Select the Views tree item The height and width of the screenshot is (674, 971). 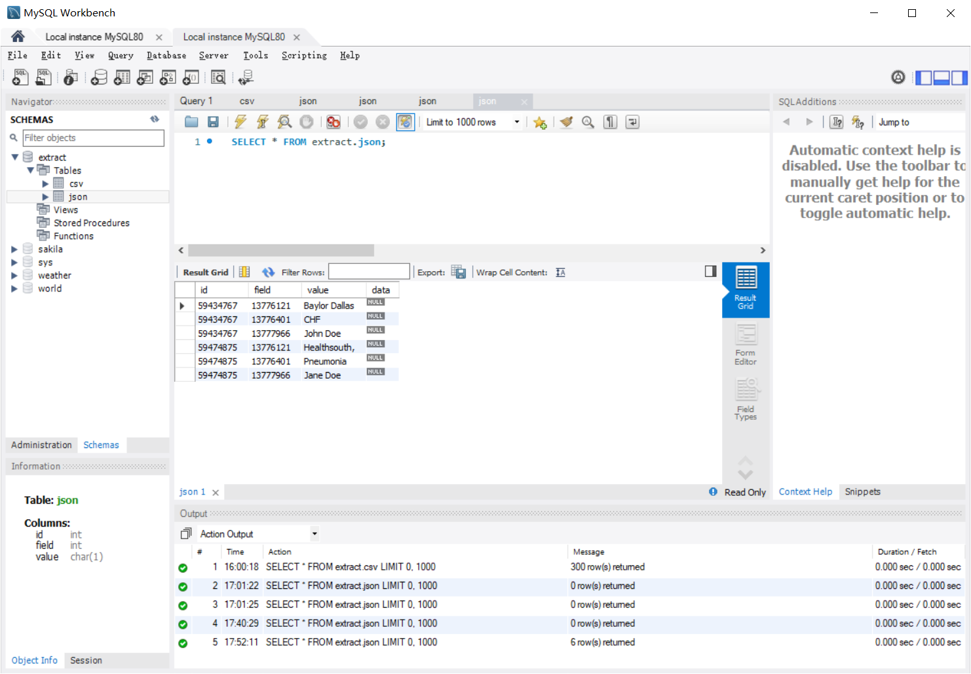[x=66, y=210]
